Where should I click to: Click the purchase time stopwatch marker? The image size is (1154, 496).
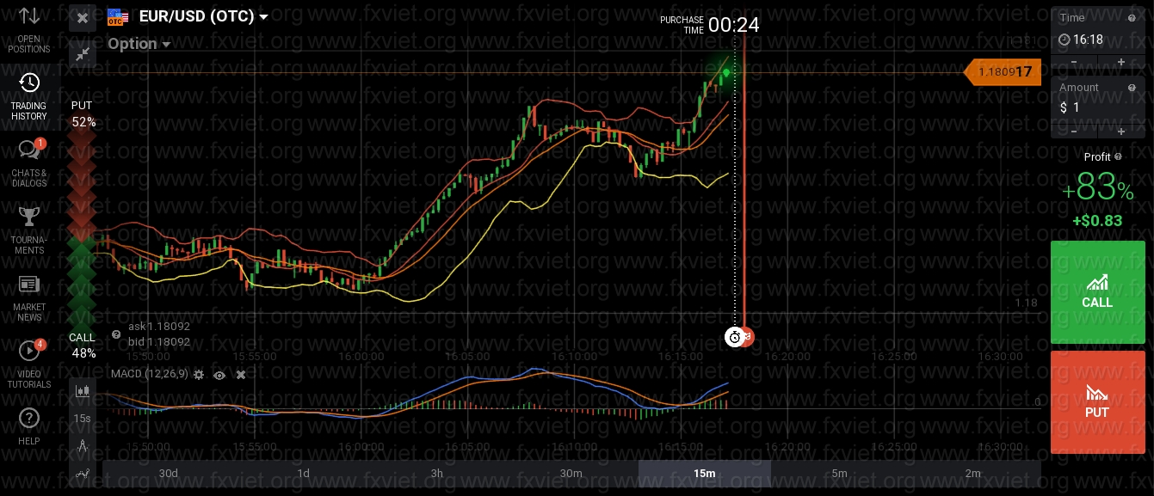(734, 337)
